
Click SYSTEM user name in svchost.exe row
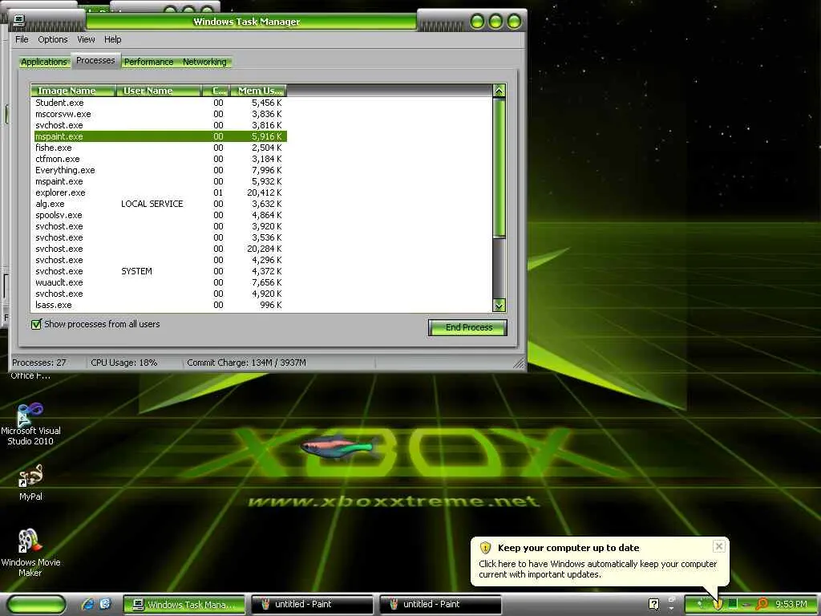(136, 271)
